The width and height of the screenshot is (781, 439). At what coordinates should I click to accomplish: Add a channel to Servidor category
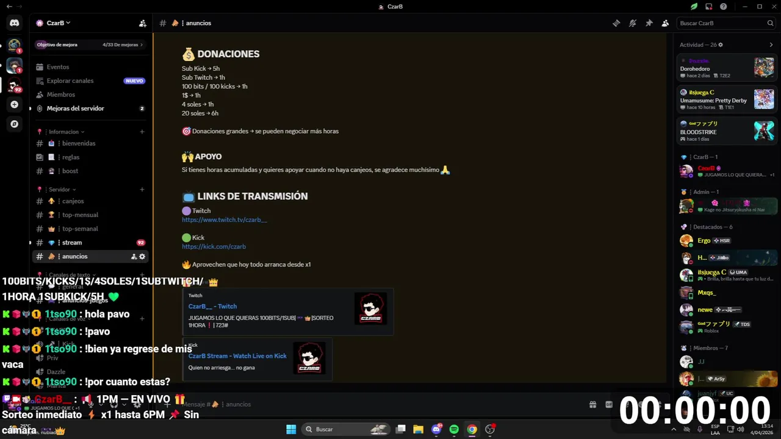[142, 190]
